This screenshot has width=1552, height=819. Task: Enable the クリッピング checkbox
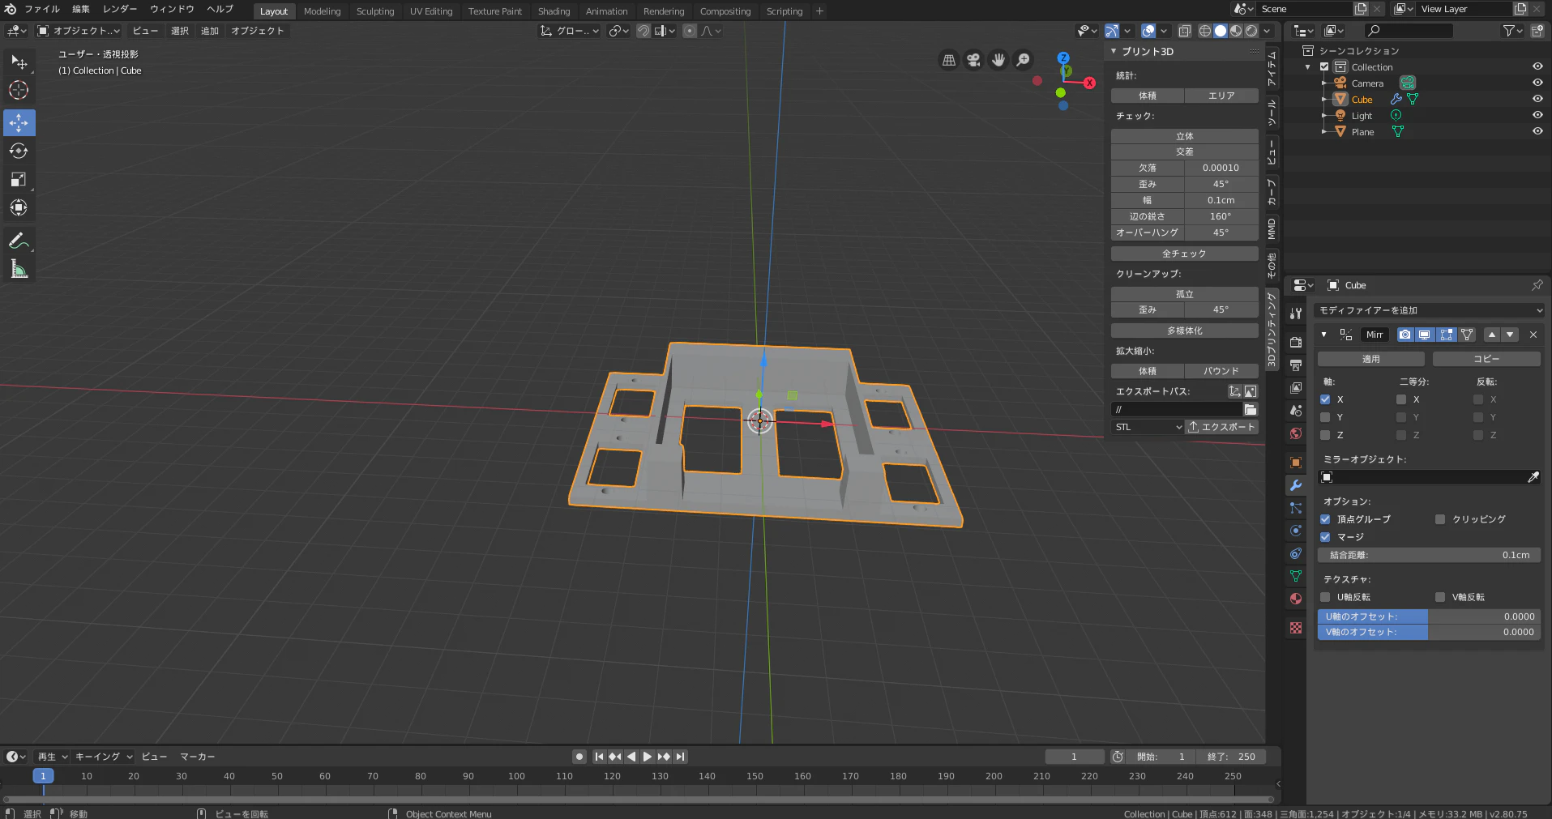pyautogui.click(x=1440, y=519)
